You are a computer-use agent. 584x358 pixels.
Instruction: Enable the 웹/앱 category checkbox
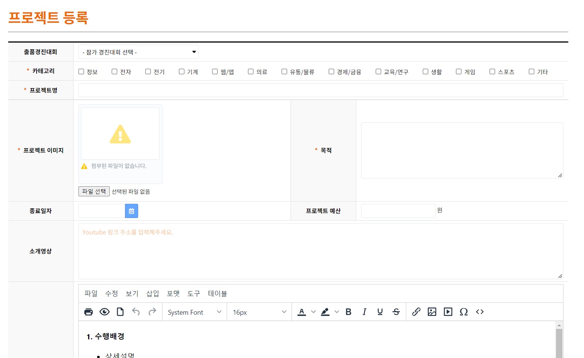point(215,72)
